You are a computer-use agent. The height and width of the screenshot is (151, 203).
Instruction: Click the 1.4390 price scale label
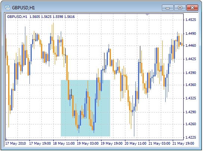191,73
